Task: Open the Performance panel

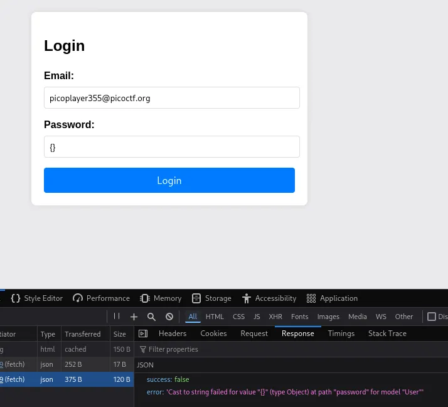Action: point(101,298)
